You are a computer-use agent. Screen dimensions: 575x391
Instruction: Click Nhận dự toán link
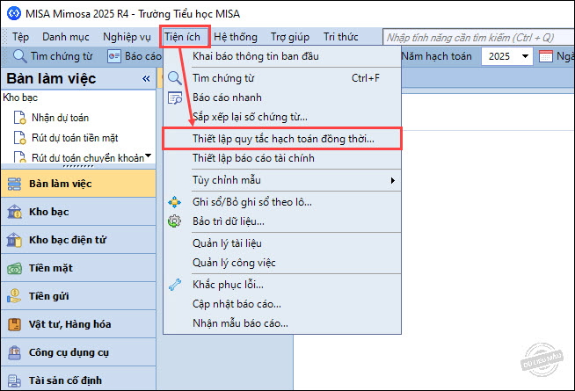coord(60,118)
